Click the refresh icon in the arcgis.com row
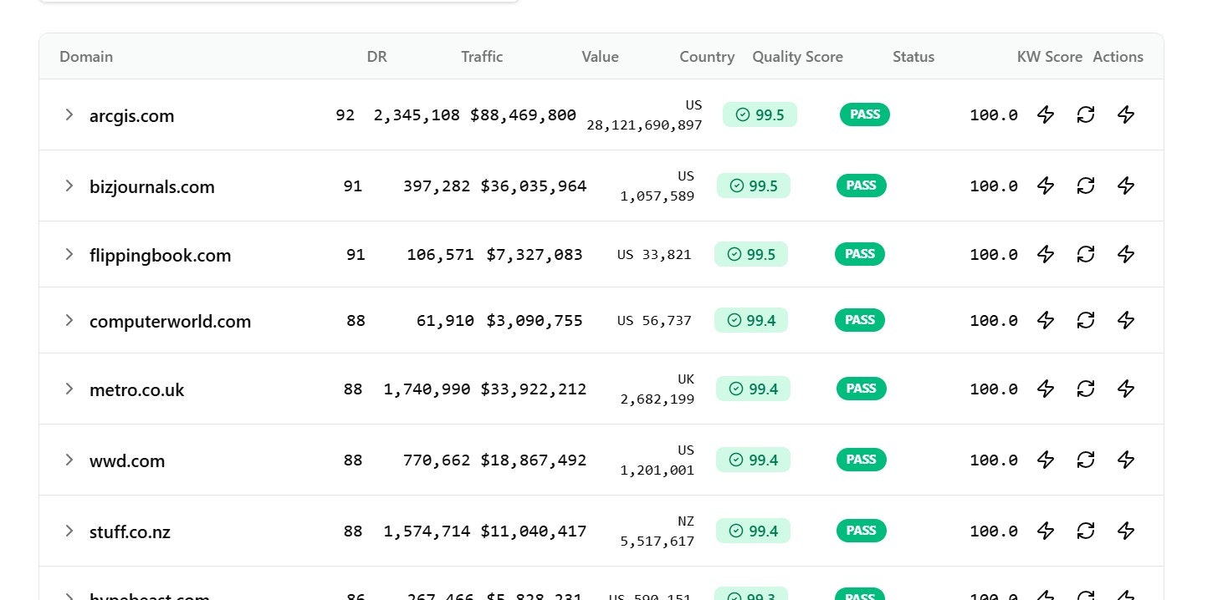Image resolution: width=1223 pixels, height=600 pixels. (x=1086, y=114)
